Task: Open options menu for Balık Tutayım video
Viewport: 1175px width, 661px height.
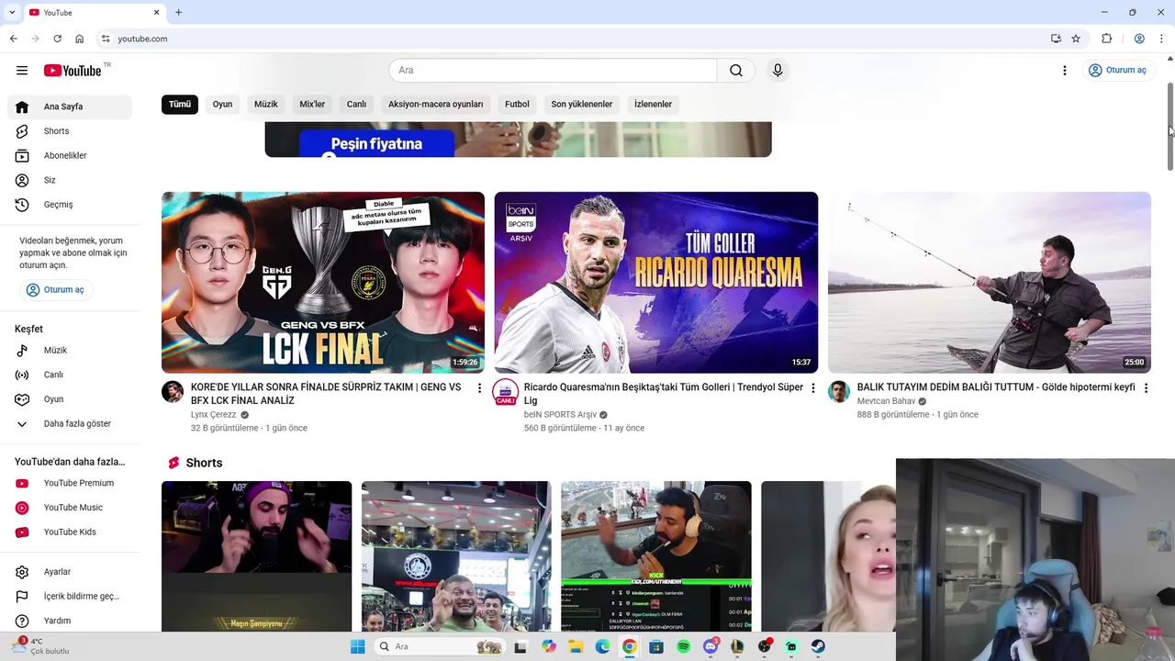Action: tap(1146, 388)
